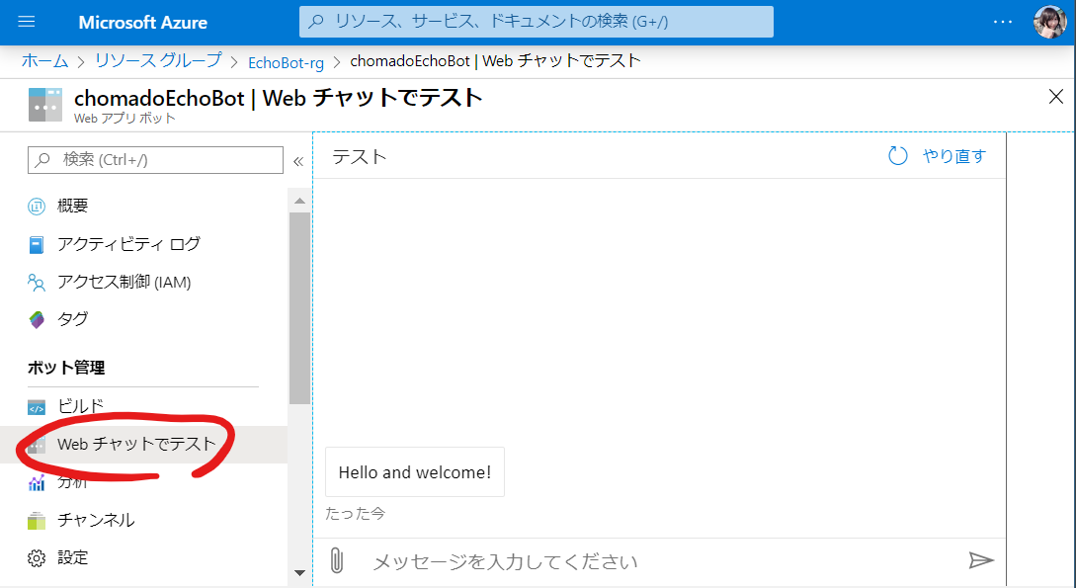Open the チャンネル menu item
Viewport: 1076px width, 588px height.
(96, 520)
